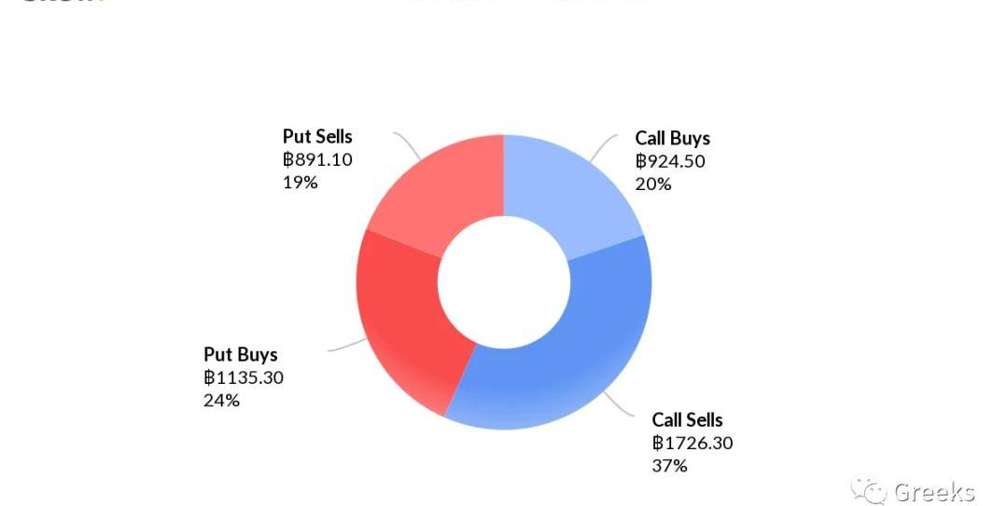1008x506 pixels.
Task: Select the Call Sells label text
Action: (687, 420)
